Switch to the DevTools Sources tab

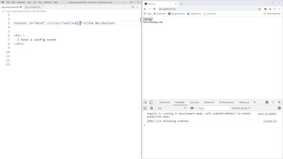pos(194,102)
